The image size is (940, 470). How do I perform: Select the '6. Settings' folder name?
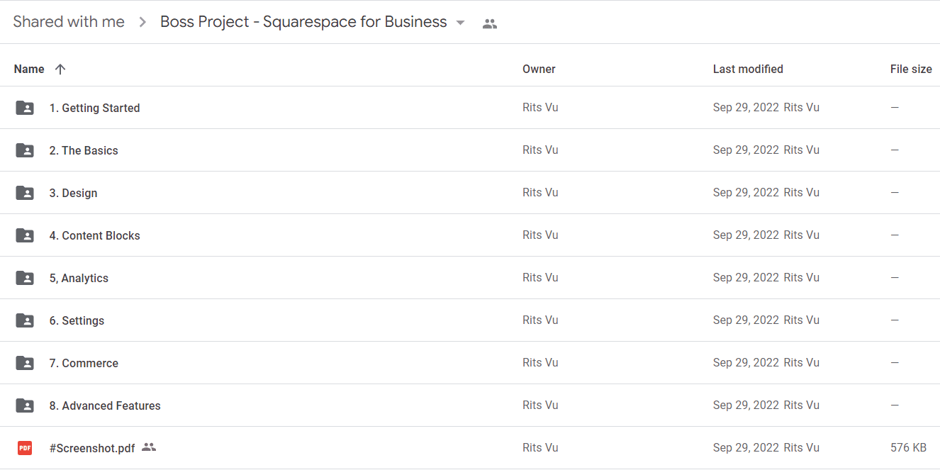point(77,320)
